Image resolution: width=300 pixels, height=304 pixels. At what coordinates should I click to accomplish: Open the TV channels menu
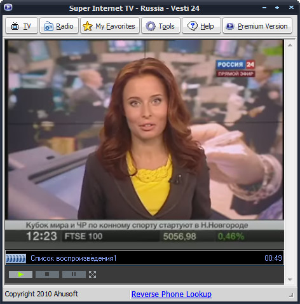[22, 26]
